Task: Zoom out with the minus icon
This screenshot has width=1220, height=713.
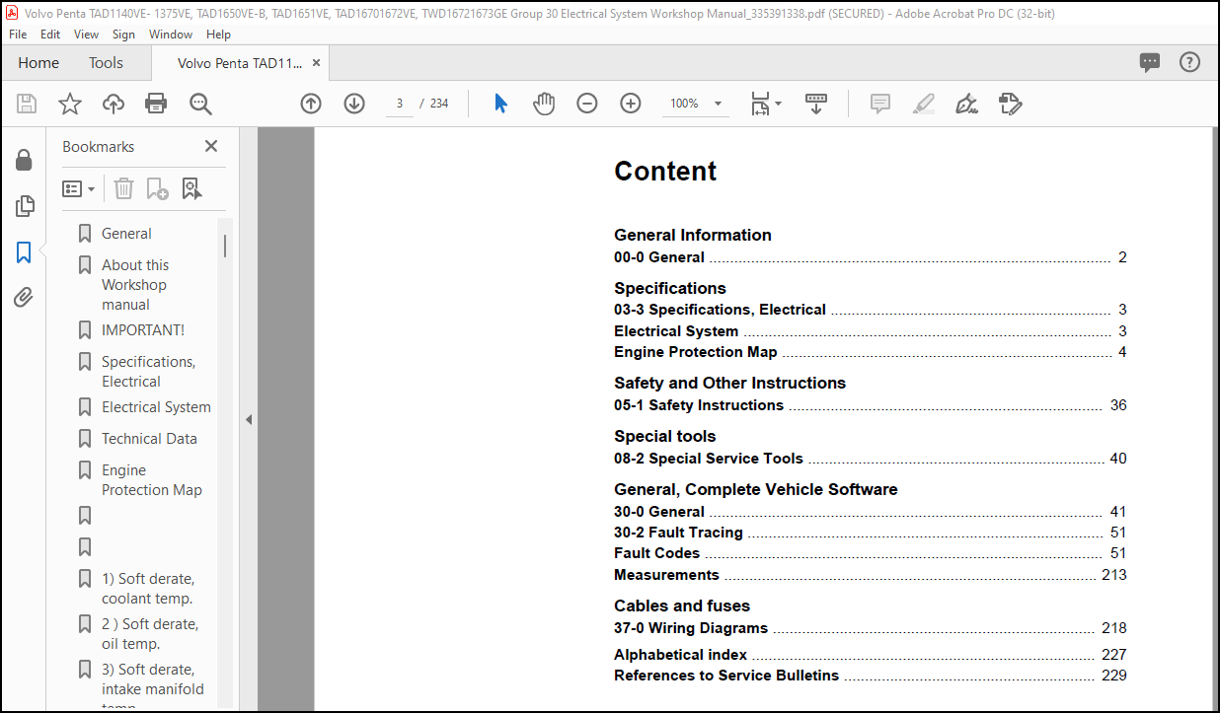Action: tap(587, 104)
